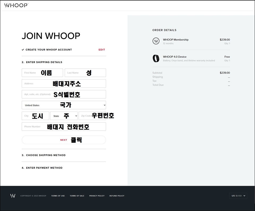Click the Create Your WHOOP Account heading
Screen dimensions: 255x211
(49, 50)
